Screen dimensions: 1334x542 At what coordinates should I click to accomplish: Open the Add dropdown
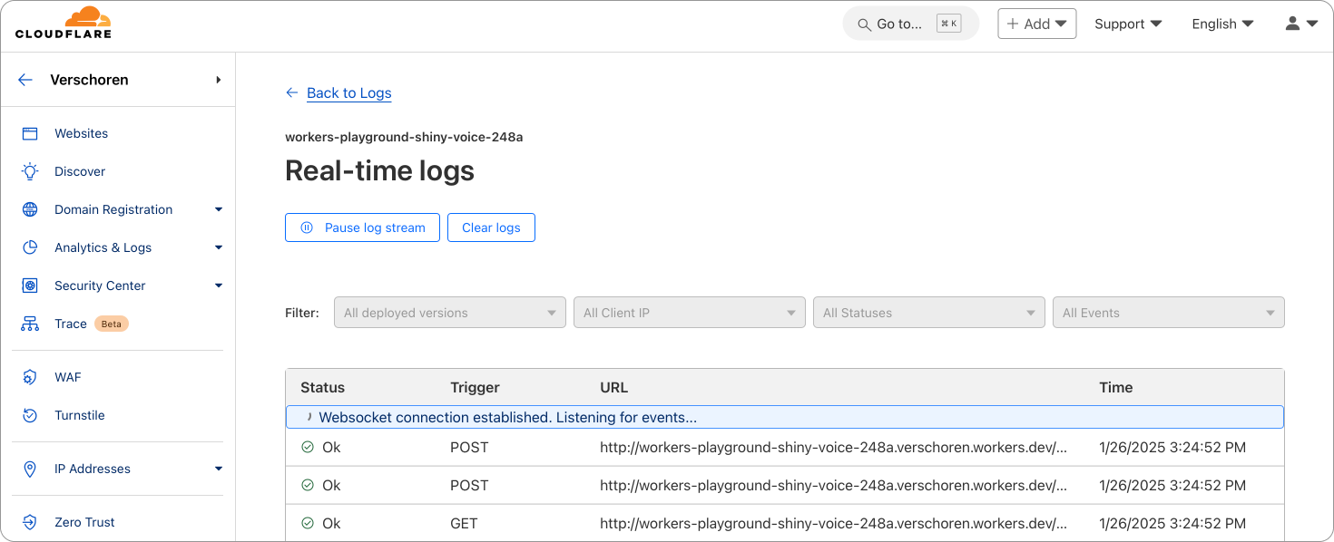coord(1037,24)
